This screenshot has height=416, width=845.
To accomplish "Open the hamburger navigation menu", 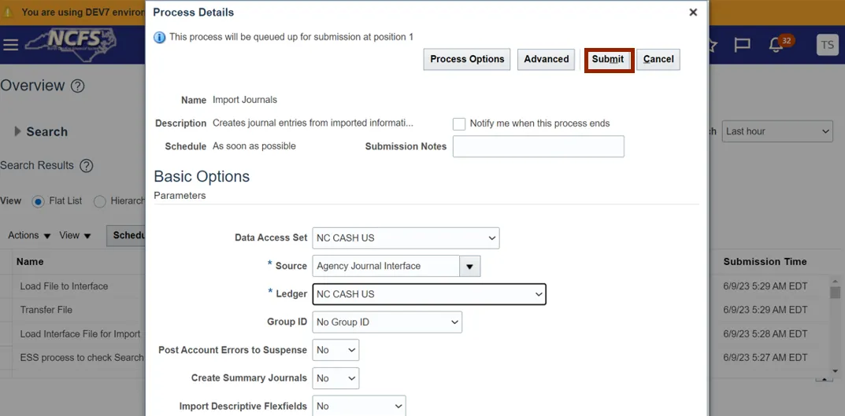I will (10, 45).
